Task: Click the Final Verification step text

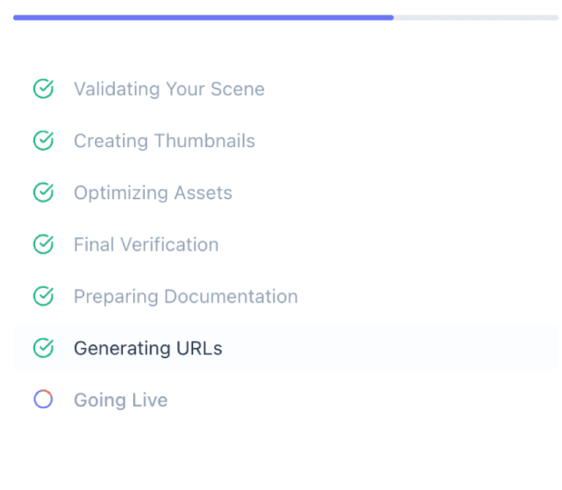Action: 146,245
